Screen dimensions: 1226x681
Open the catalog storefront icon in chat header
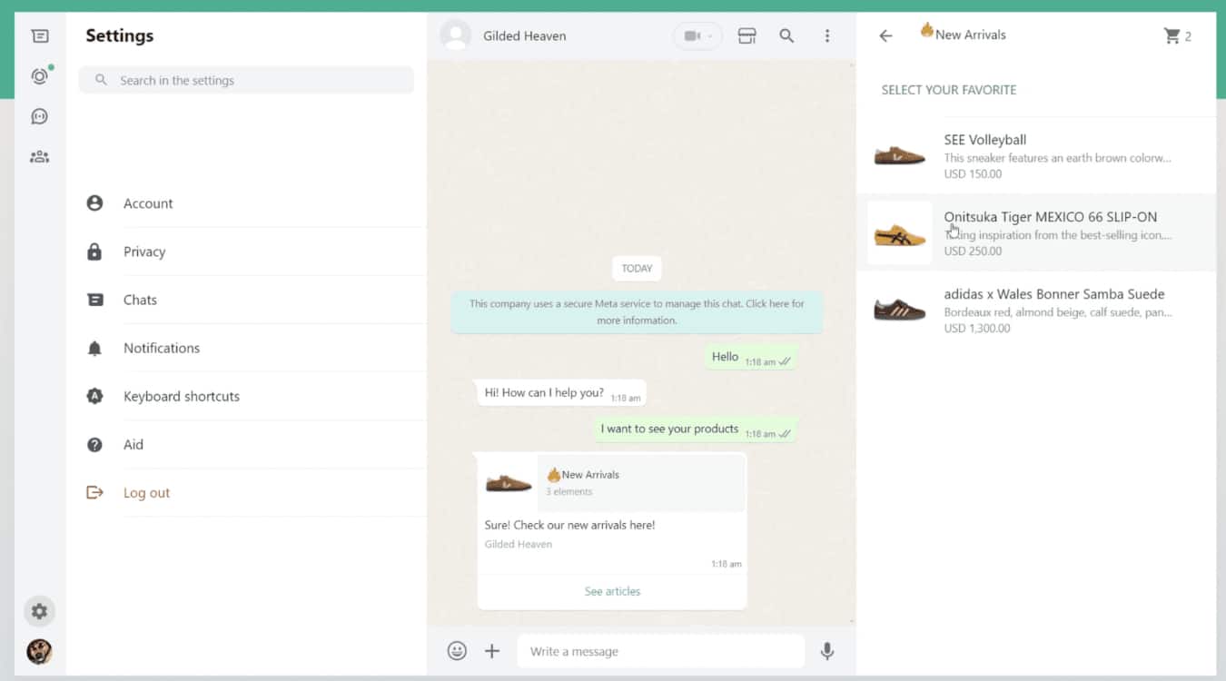click(746, 36)
